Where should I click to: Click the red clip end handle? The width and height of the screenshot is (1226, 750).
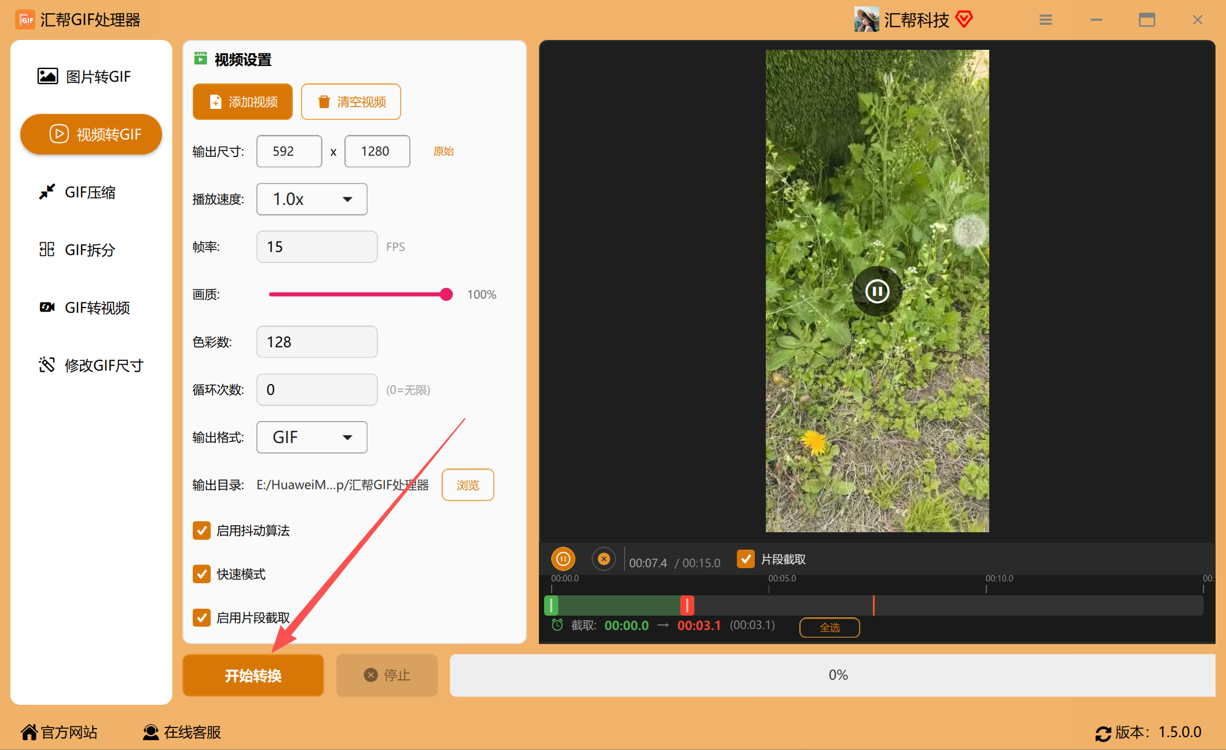pos(687,605)
